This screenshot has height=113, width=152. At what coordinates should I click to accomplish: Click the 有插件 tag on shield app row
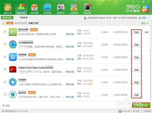[32, 92]
